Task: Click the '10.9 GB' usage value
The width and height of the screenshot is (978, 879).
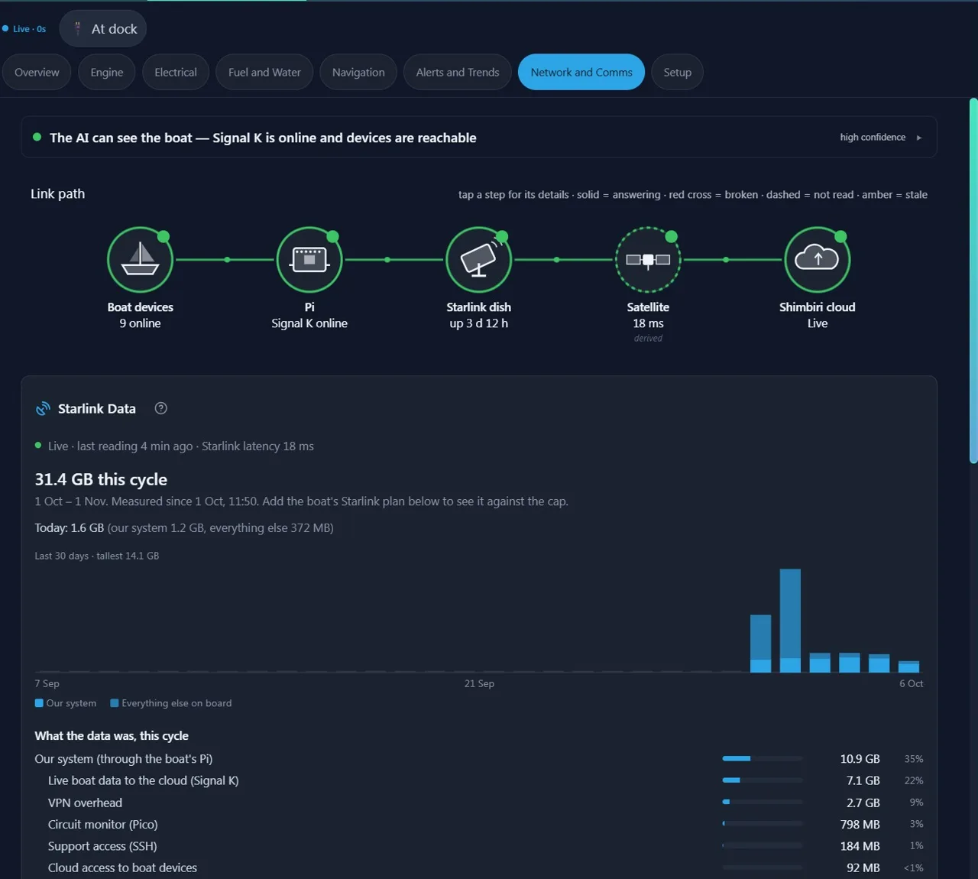Action: 860,759
